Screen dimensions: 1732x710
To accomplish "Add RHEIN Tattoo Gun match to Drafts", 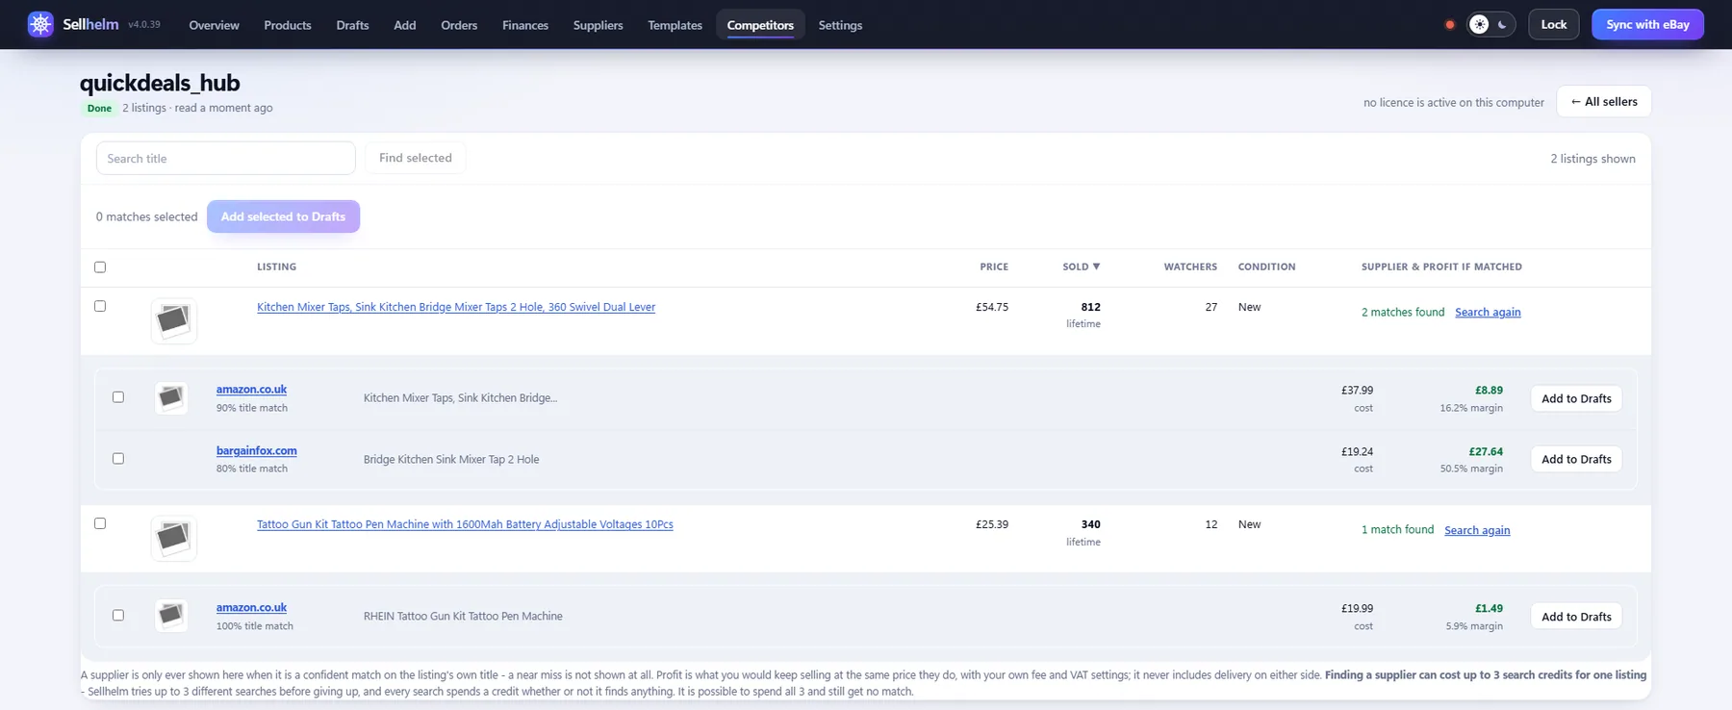I will (x=1576, y=617).
